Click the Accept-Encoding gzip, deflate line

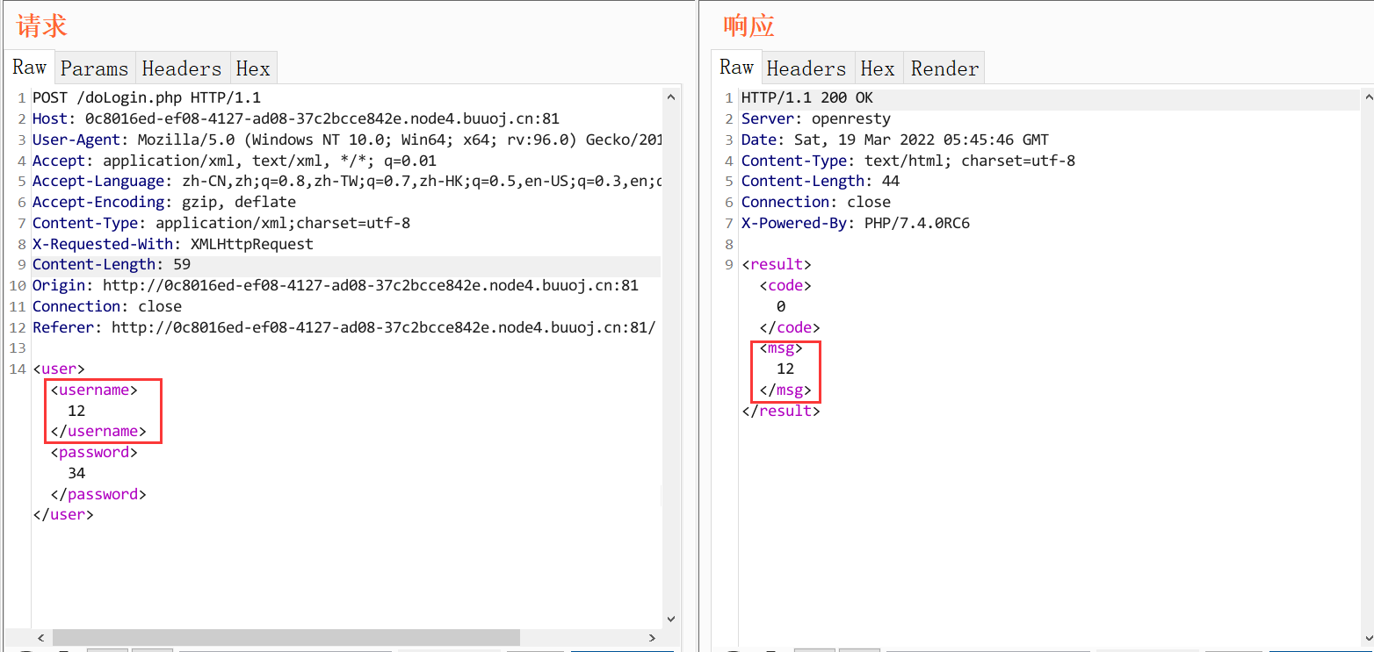(x=164, y=202)
